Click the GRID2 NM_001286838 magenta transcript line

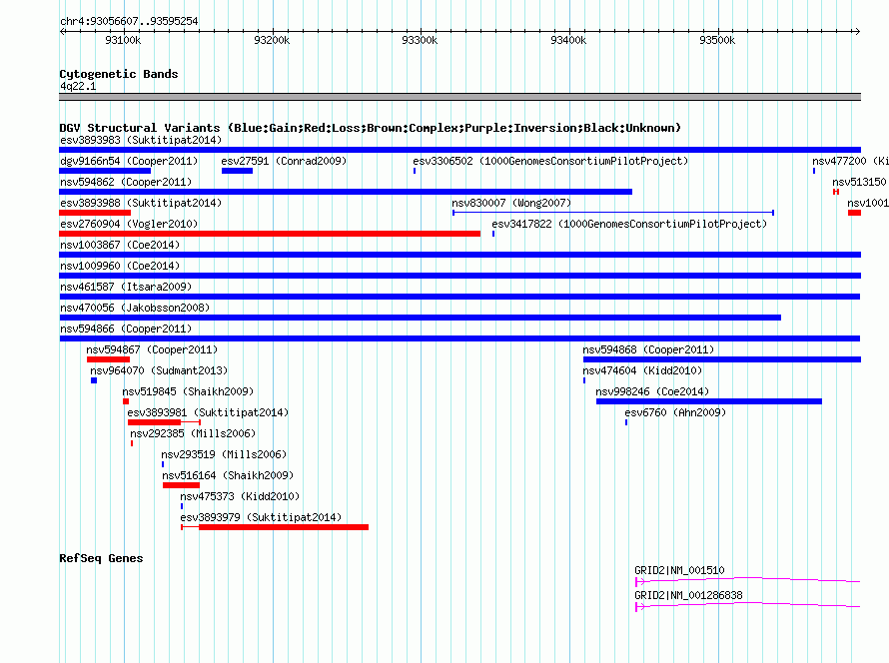[x=748, y=605]
